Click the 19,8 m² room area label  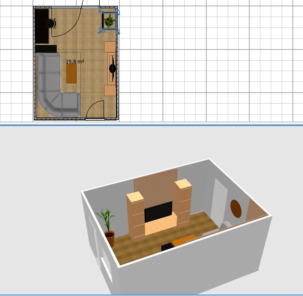tap(75, 62)
